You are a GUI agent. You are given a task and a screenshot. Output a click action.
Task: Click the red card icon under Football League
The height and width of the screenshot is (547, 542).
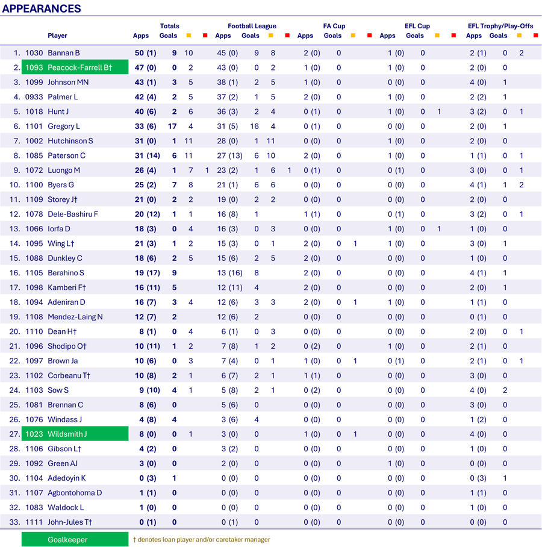(x=287, y=36)
